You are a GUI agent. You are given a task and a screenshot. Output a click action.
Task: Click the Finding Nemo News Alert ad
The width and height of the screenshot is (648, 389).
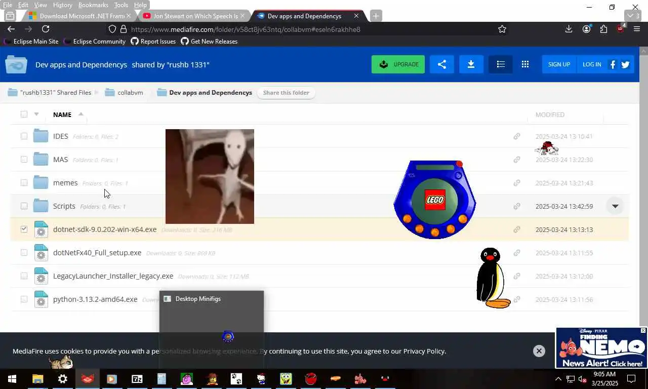click(601, 348)
